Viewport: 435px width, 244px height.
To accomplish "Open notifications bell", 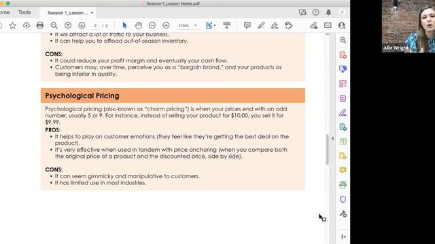I will pyautogui.click(x=328, y=12).
